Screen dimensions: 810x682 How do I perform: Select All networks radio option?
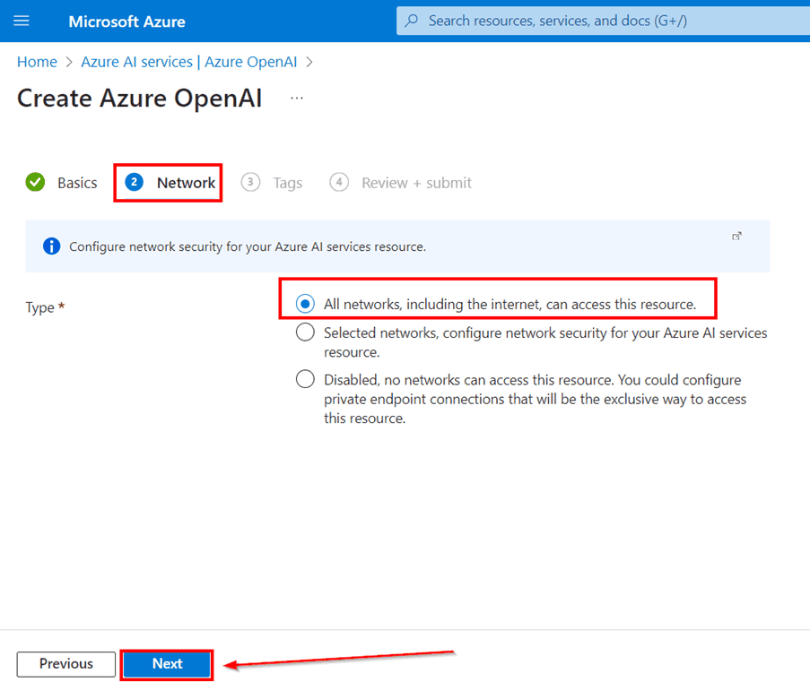coord(305,304)
